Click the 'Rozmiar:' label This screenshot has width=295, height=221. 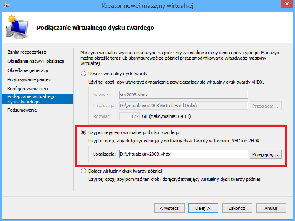point(102,116)
